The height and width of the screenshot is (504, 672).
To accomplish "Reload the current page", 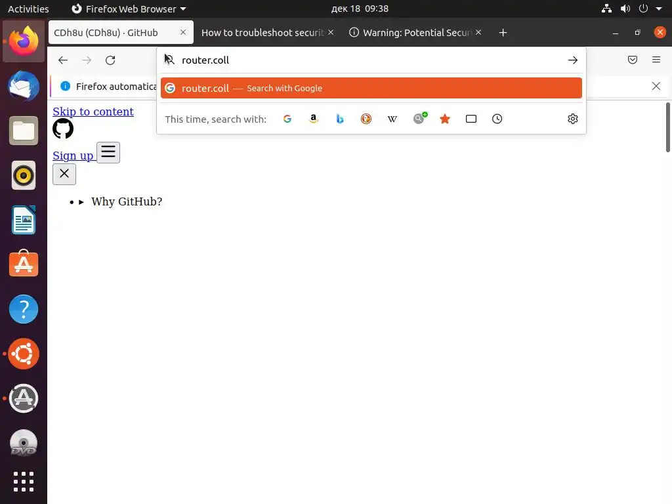I will (x=110, y=60).
